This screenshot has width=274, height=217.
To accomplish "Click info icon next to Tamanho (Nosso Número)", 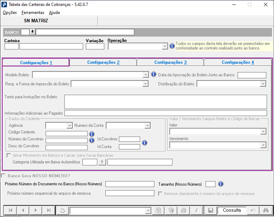I will click(221, 184).
